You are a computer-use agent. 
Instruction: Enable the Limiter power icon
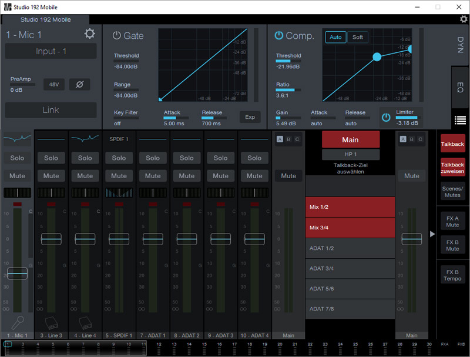(386, 117)
